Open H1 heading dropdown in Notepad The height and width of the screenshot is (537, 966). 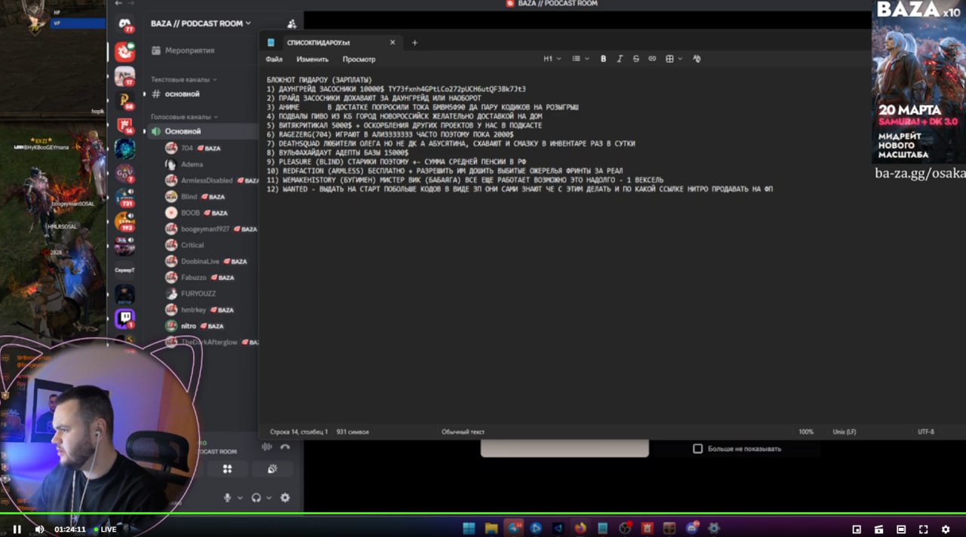552,59
